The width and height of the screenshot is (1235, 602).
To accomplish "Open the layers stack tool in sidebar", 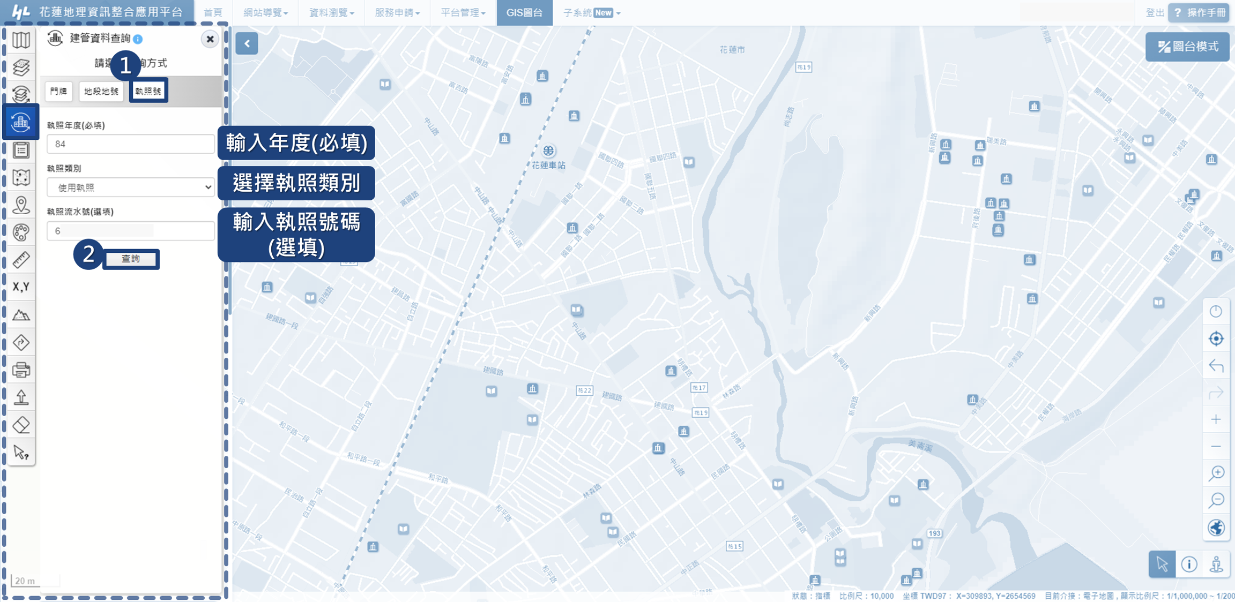I will [x=21, y=67].
